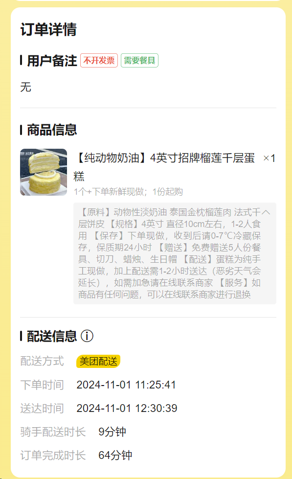Click the 需要餐具 tag
292x479 pixels.
139,61
